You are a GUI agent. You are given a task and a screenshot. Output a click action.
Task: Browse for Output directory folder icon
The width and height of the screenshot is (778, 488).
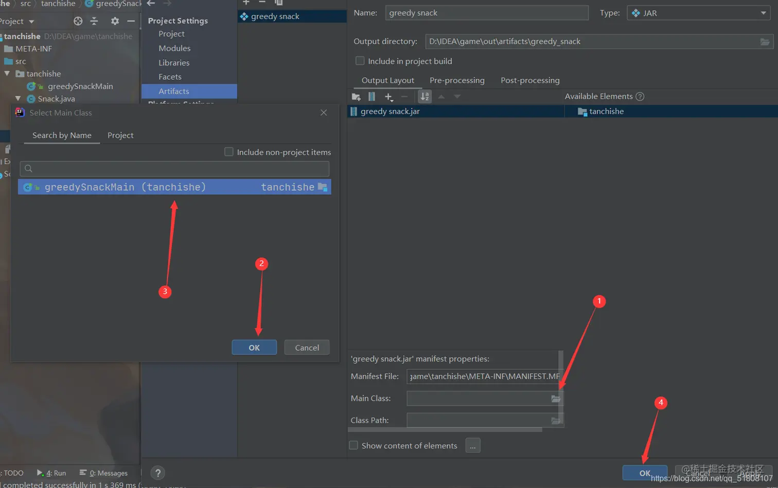[x=765, y=42]
